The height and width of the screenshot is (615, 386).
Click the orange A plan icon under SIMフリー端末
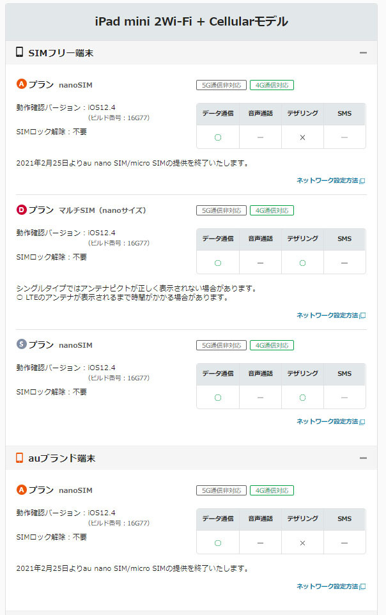[21, 84]
